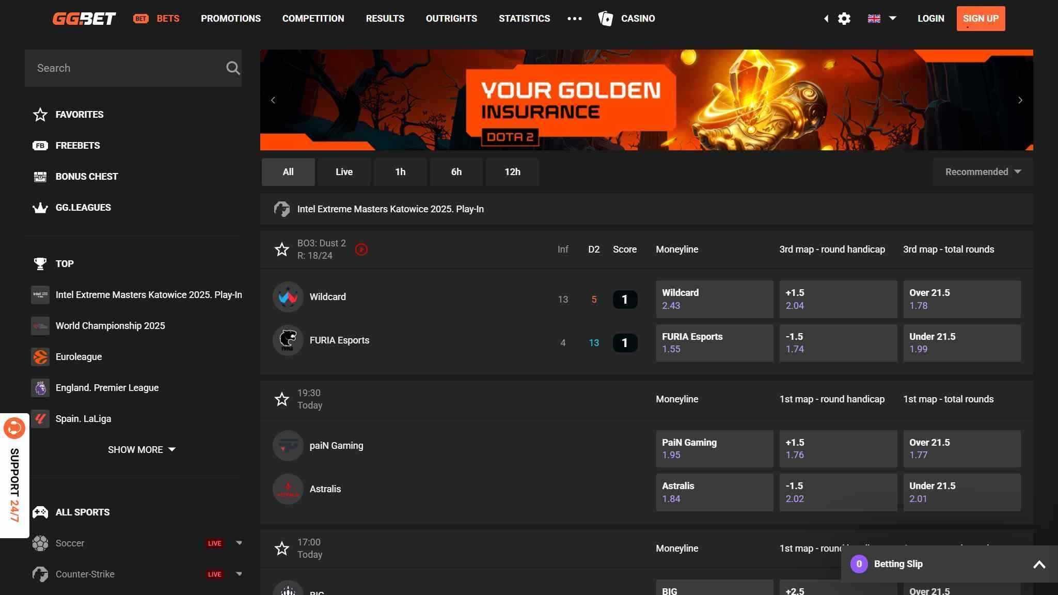Image resolution: width=1058 pixels, height=595 pixels.
Task: Click the TOP trophy icon
Action: 40,264
